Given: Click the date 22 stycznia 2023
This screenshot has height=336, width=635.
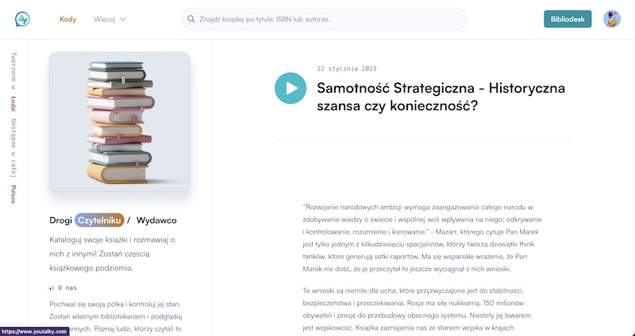Looking at the screenshot, I should [x=347, y=69].
